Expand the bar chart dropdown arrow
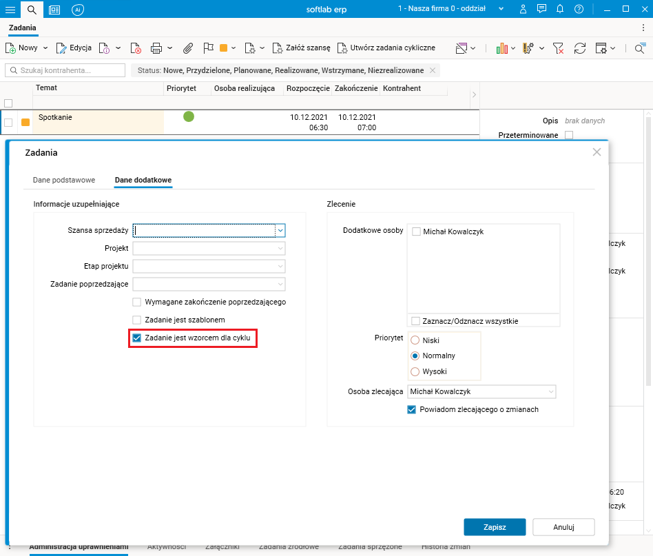653x556 pixels. pyautogui.click(x=513, y=48)
